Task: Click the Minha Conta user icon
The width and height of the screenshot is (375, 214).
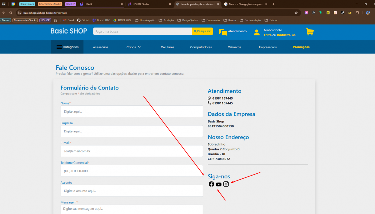Action: [x=257, y=32]
